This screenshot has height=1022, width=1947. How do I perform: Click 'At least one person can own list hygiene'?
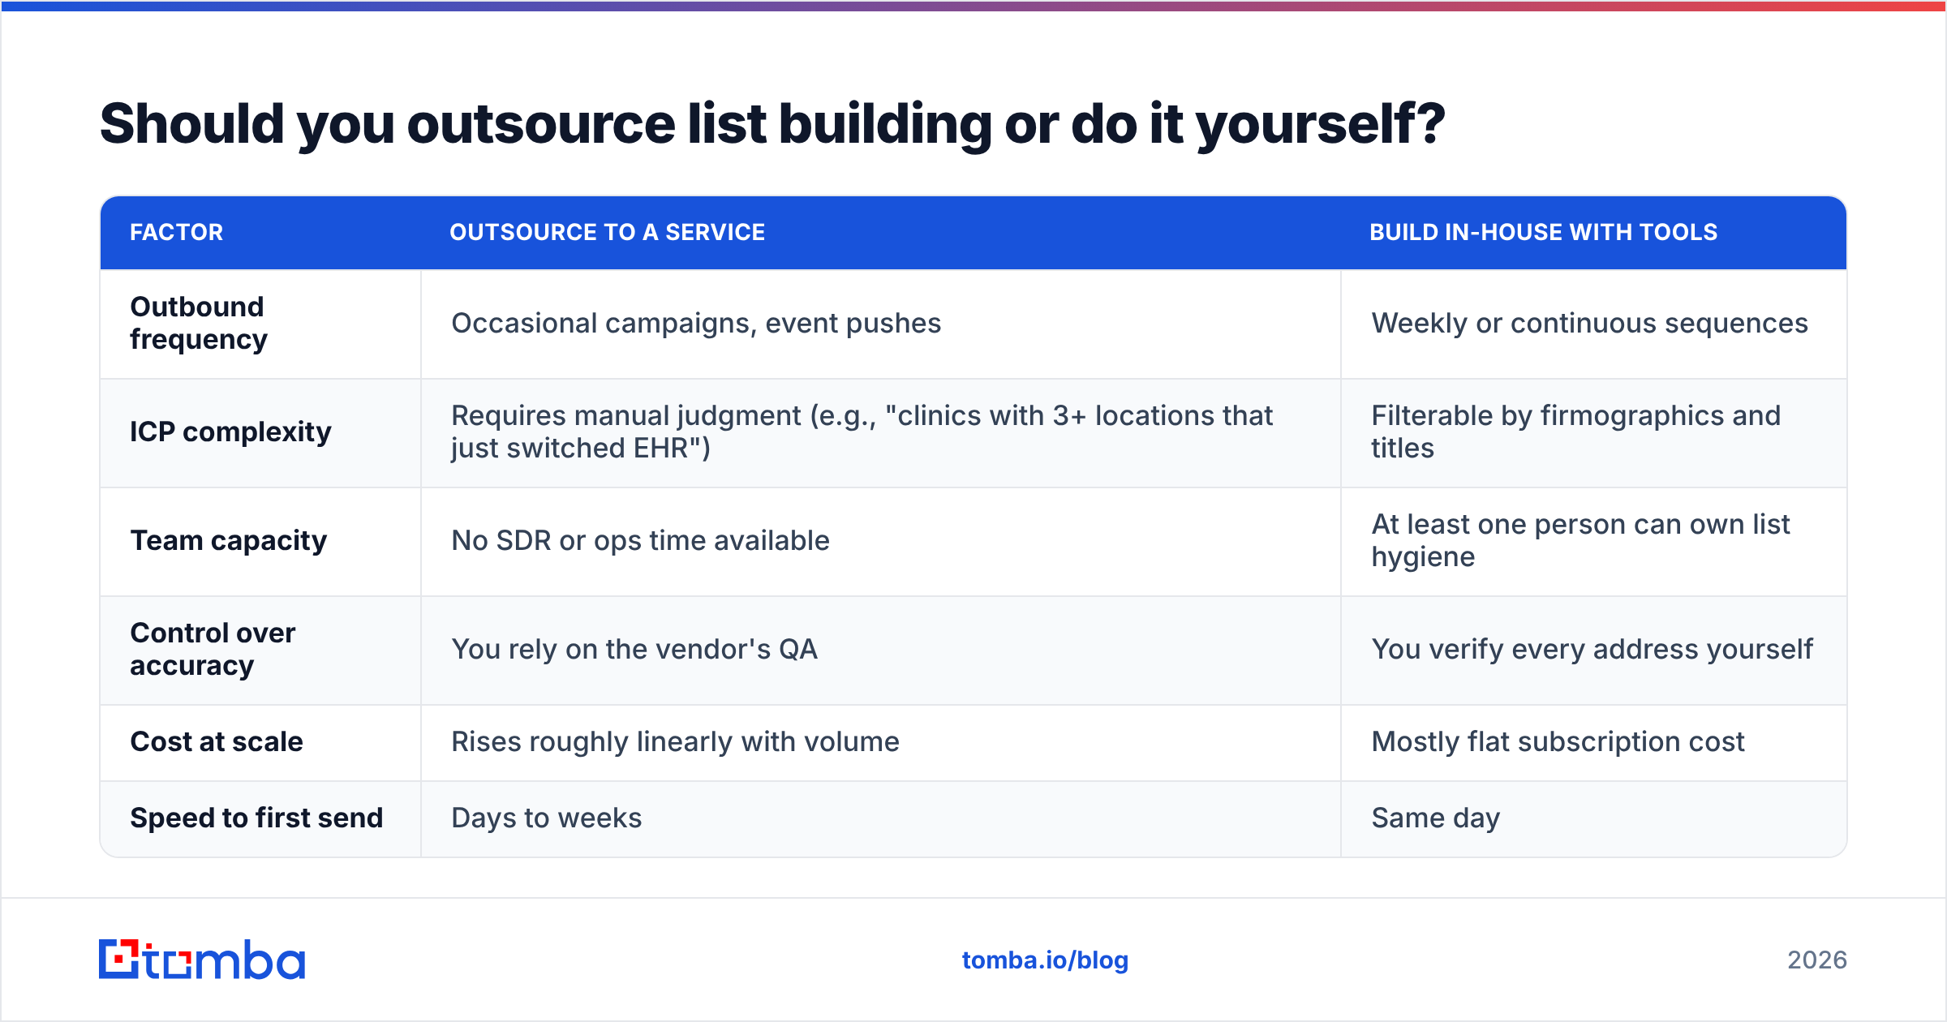point(1580,540)
